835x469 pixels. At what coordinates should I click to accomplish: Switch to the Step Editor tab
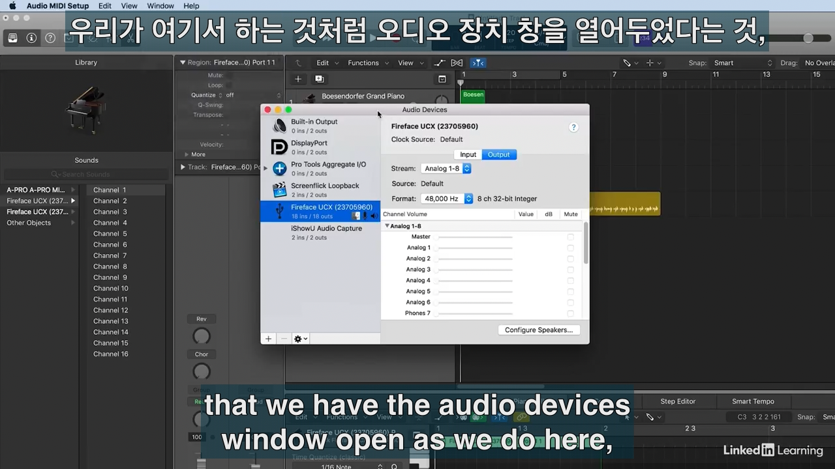(x=678, y=401)
